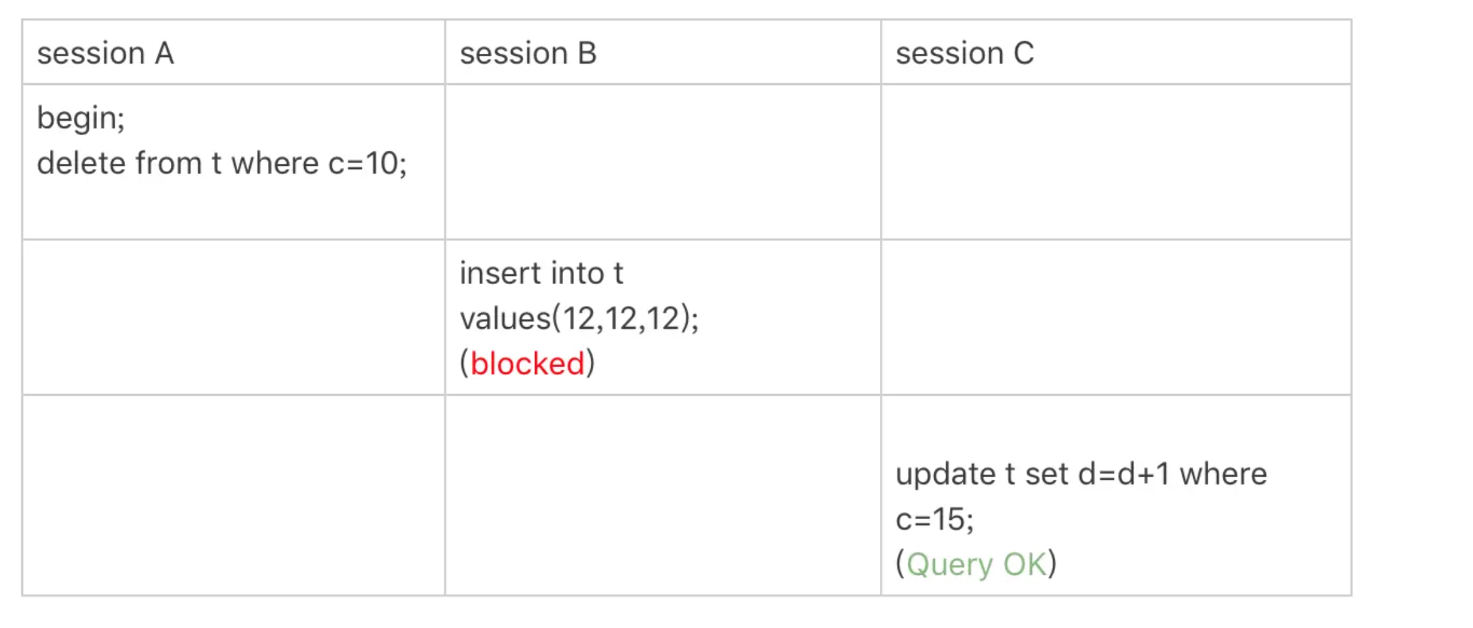Screen dimensions: 1473x628
Task: Click empty session B cell in bottom row
Action: [x=663, y=495]
